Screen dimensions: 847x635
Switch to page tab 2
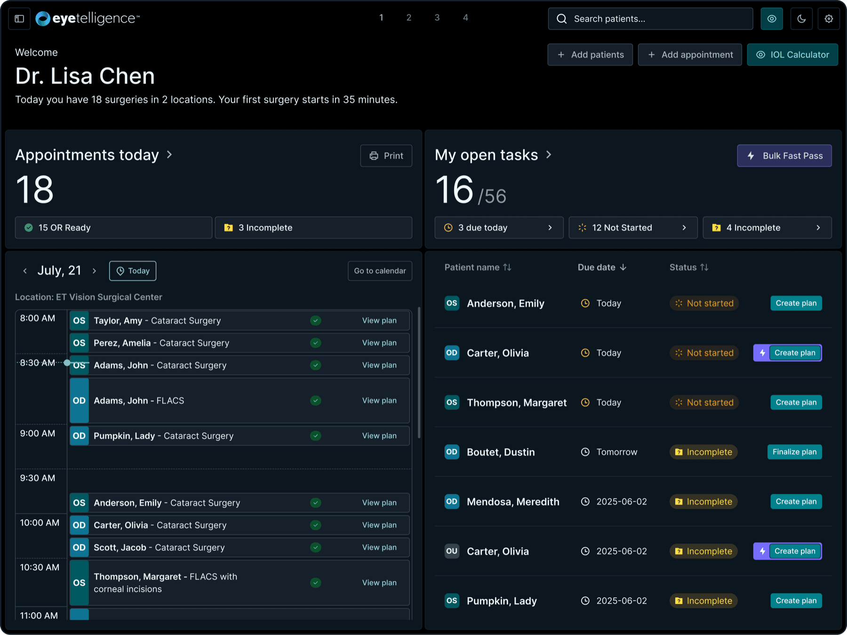[409, 18]
